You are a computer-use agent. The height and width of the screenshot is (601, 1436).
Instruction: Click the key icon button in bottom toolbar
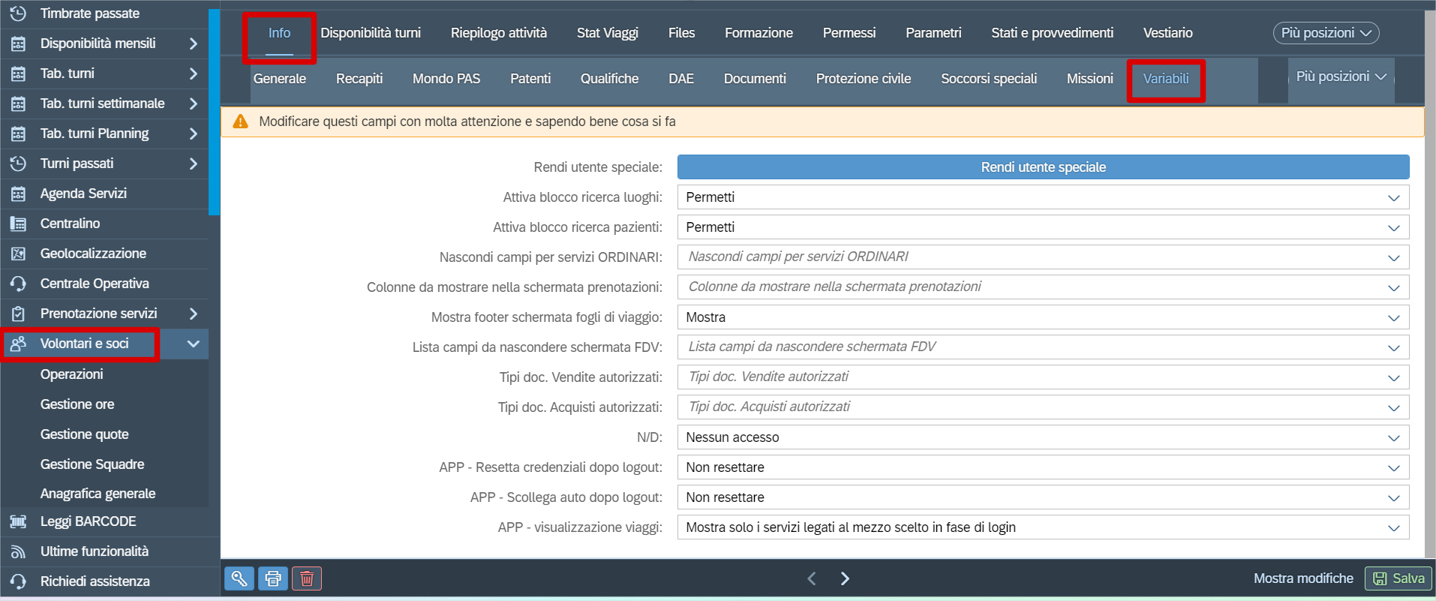[x=239, y=578]
